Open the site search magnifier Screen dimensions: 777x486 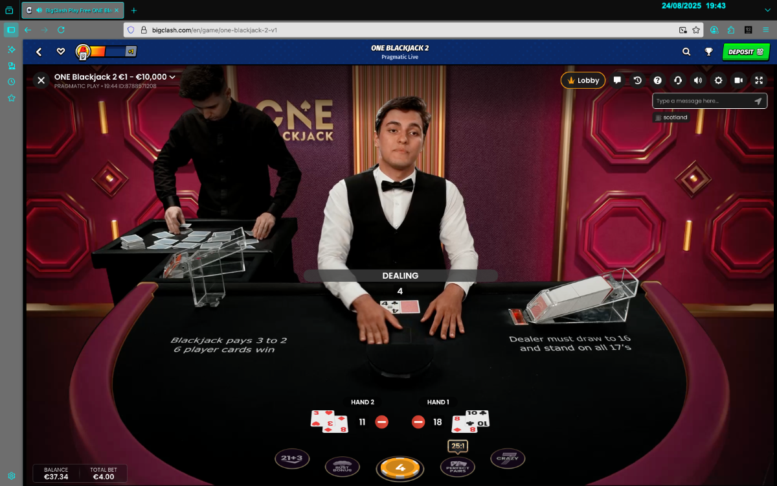[x=686, y=52]
